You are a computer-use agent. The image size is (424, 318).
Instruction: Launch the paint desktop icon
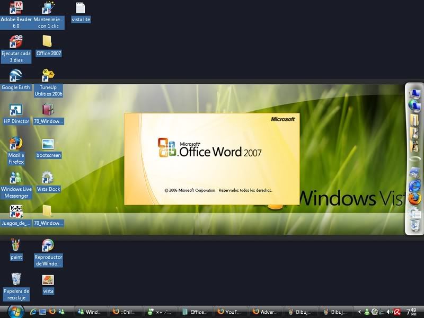pos(16,250)
